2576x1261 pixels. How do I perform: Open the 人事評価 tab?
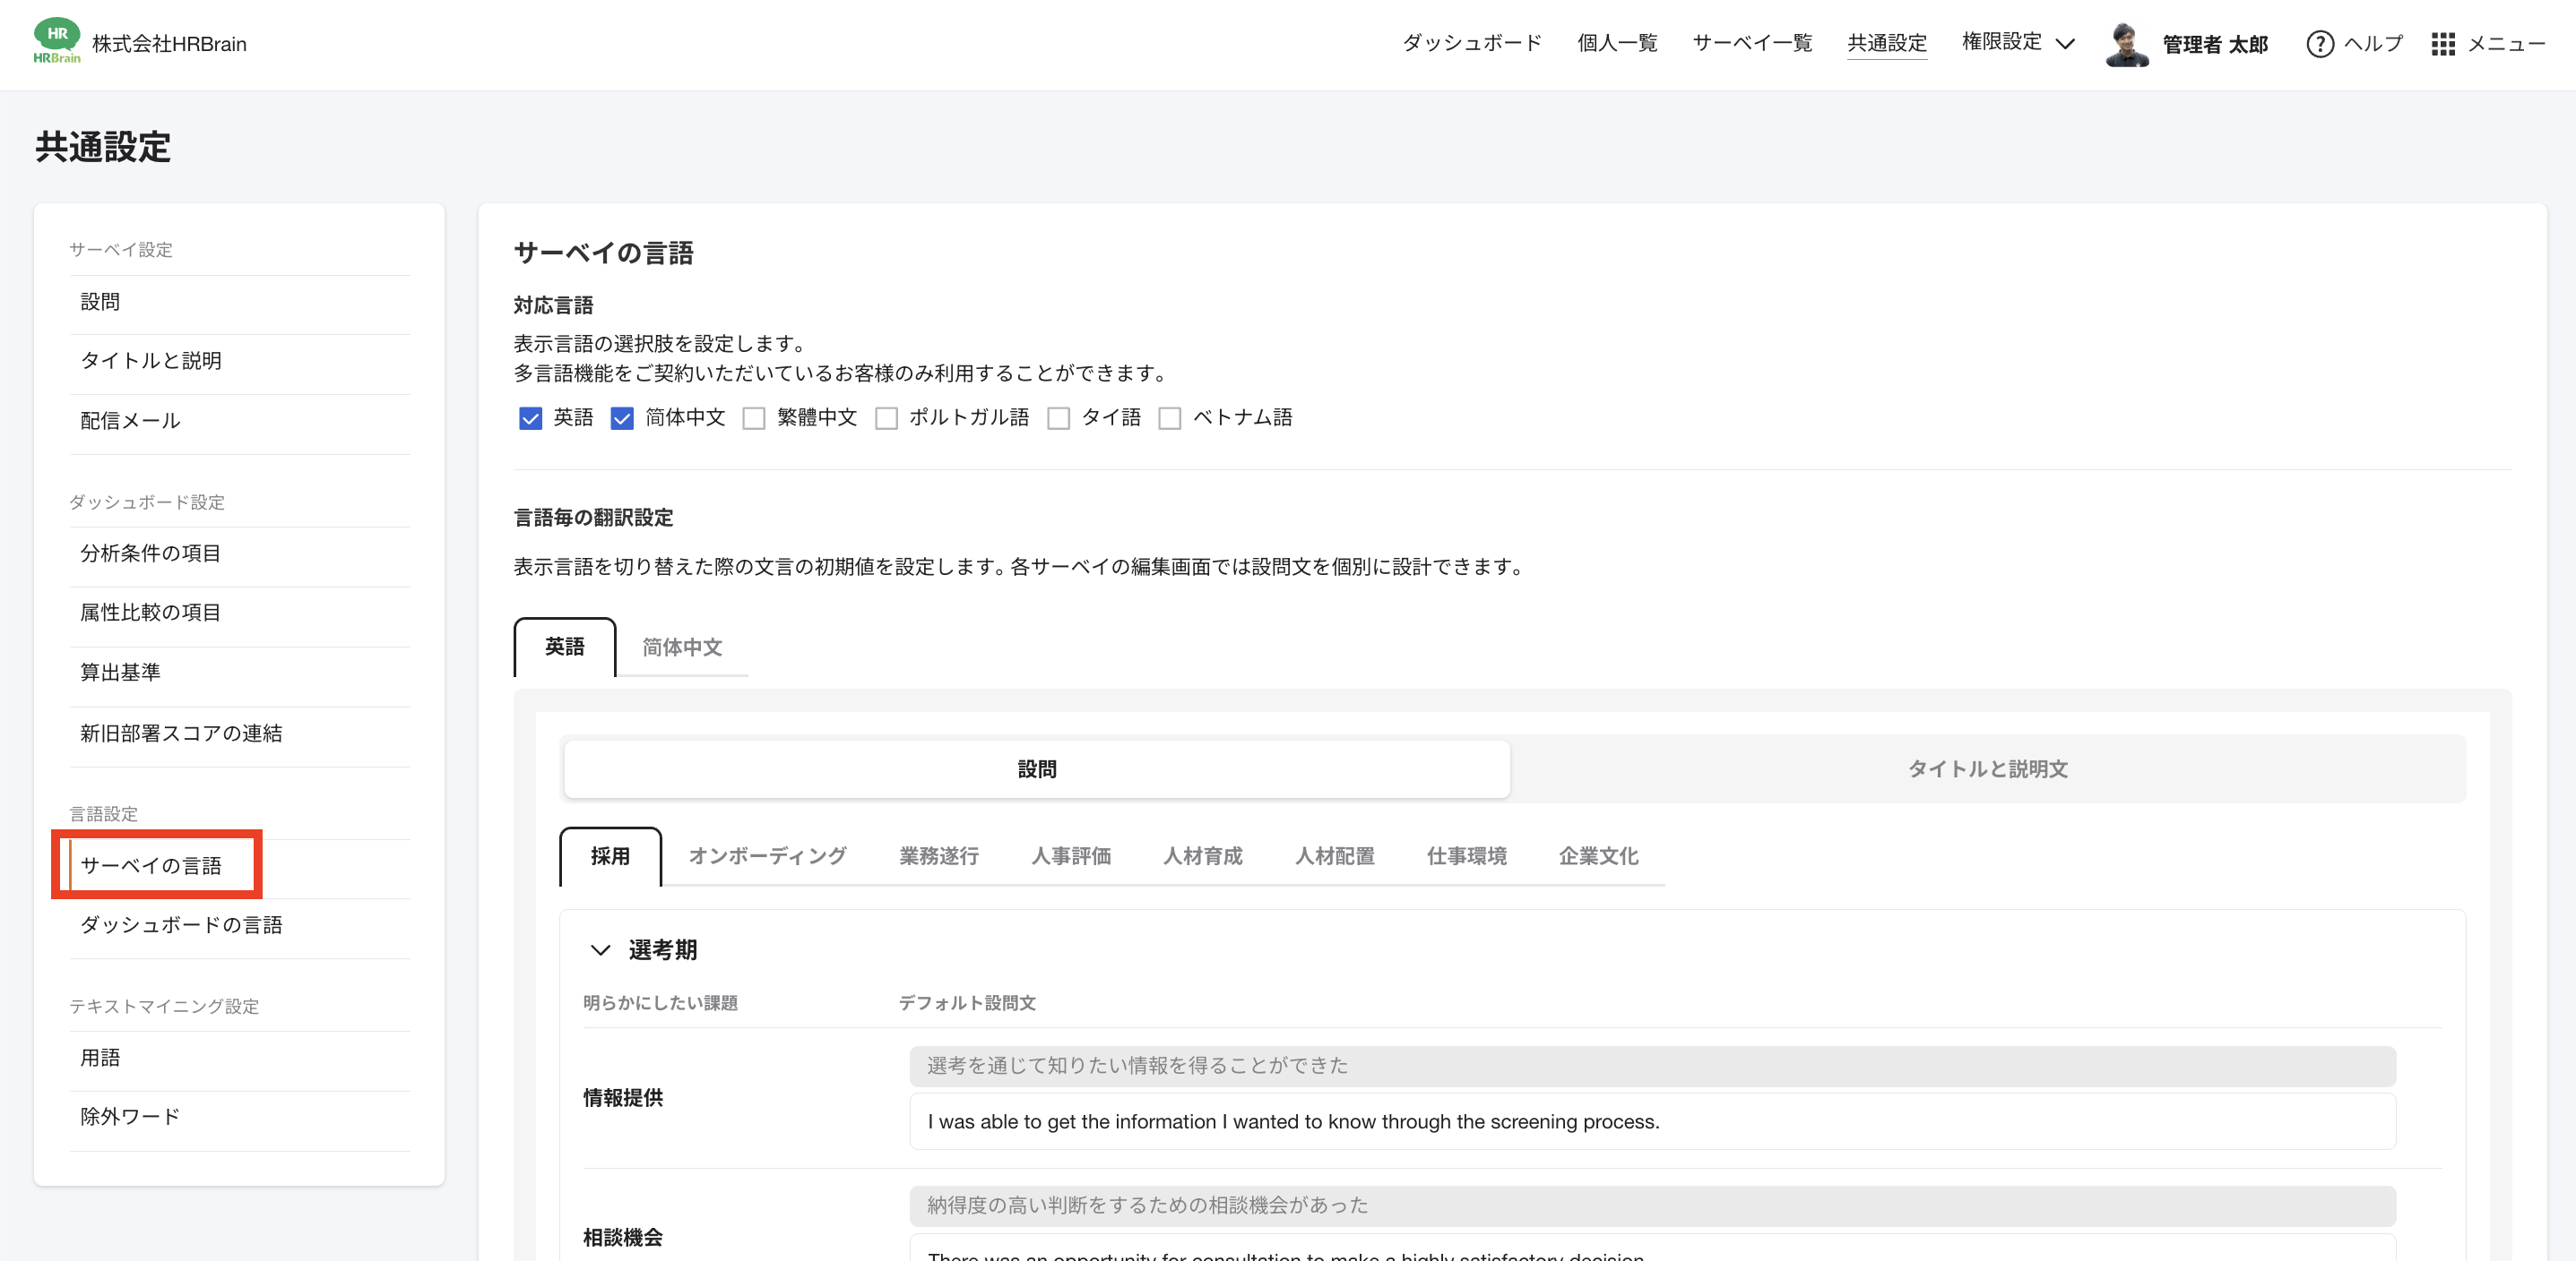(x=1070, y=855)
